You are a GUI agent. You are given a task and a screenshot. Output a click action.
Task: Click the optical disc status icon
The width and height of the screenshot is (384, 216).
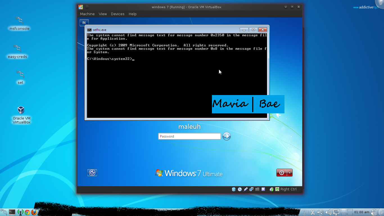coord(240,189)
